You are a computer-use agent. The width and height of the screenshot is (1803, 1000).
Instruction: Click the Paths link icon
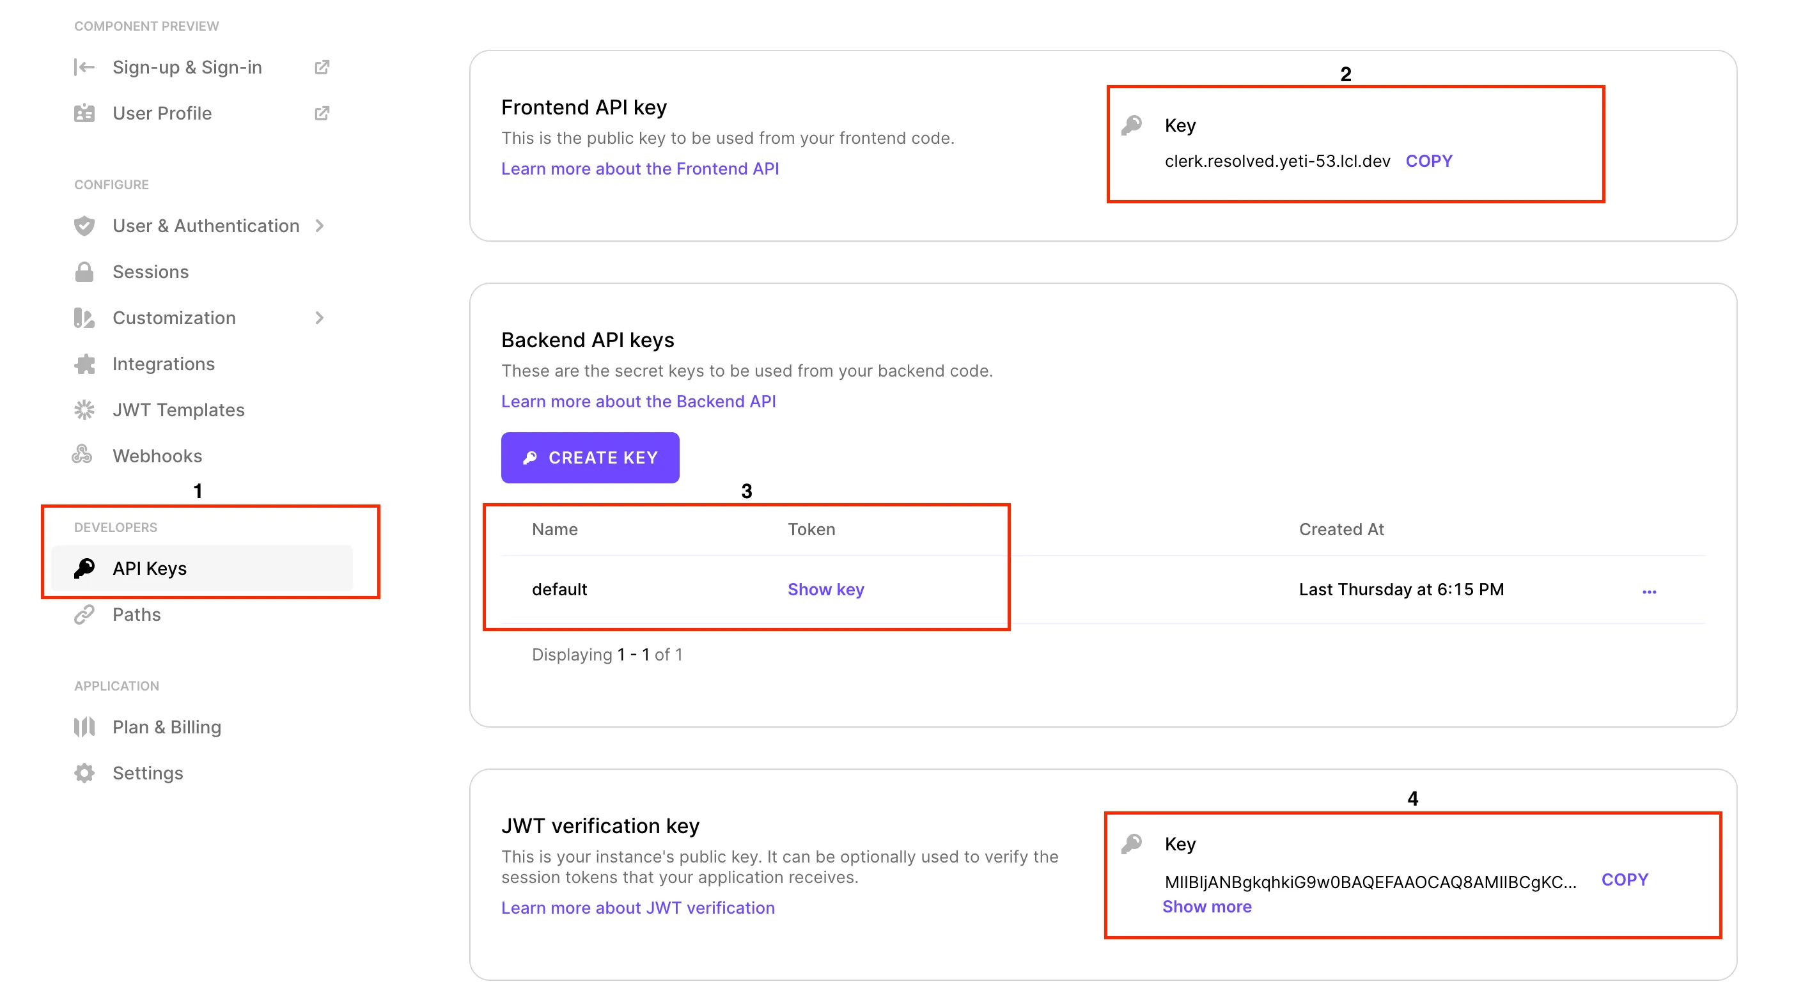point(84,614)
